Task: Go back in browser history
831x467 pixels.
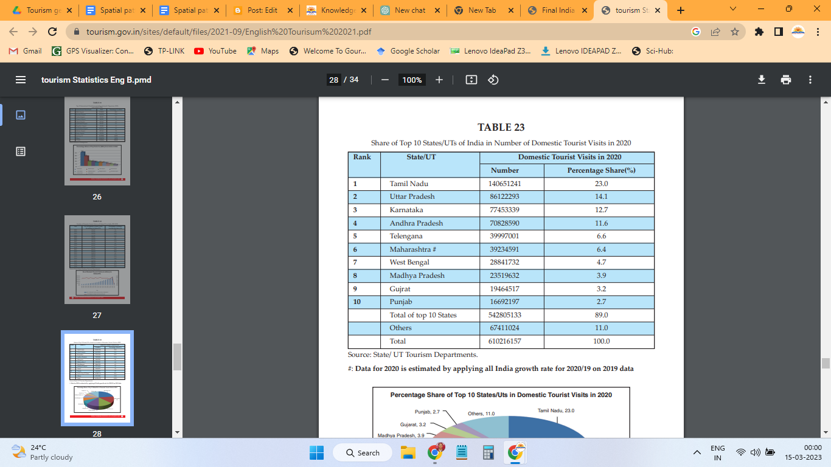Action: pos(13,32)
